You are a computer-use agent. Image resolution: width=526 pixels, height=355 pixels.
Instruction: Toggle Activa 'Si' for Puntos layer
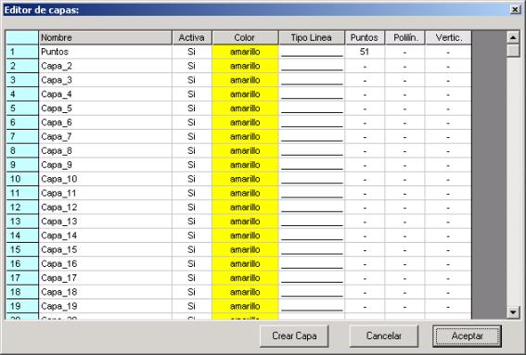coord(191,52)
